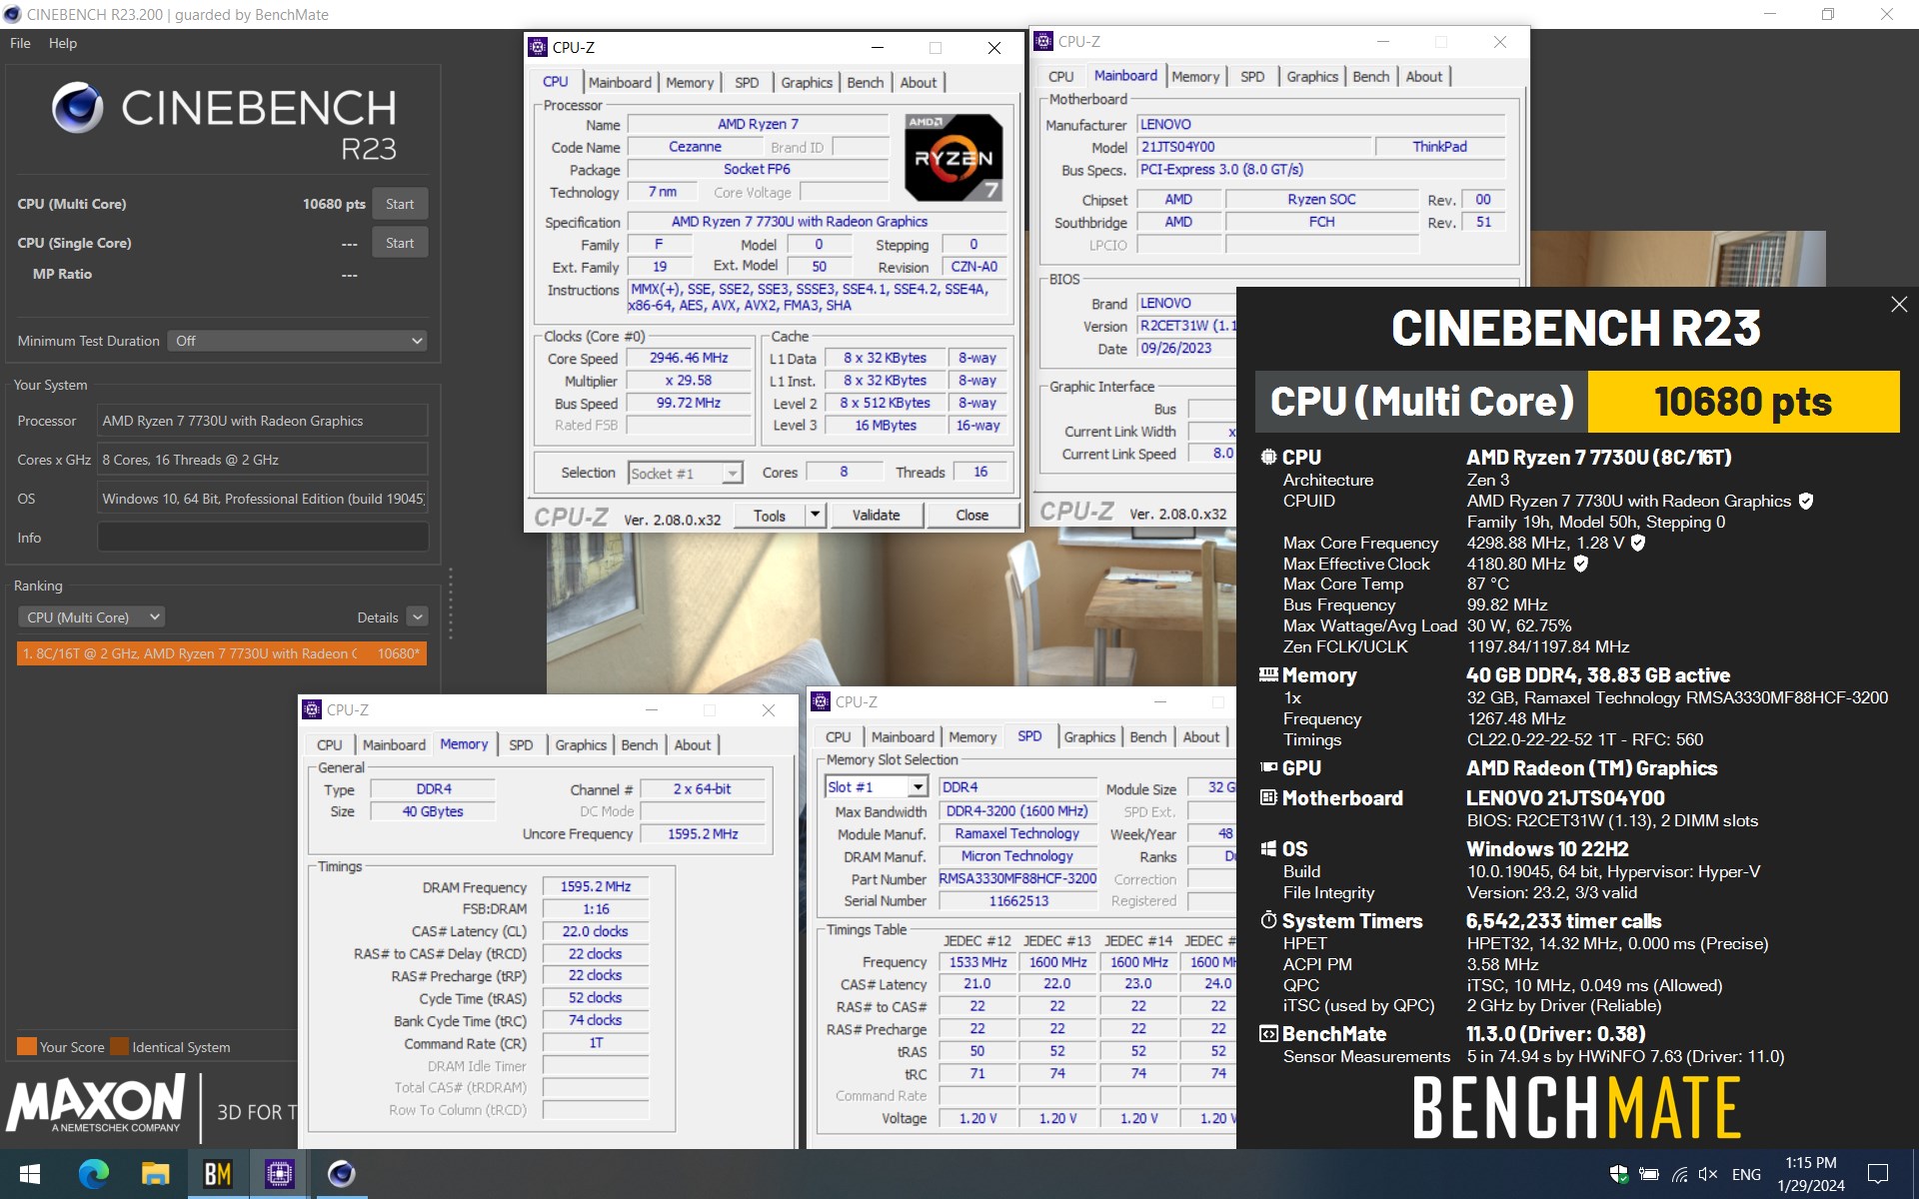Open Windows Security tray icon
Image resolution: width=1919 pixels, height=1199 pixels.
point(1619,1174)
